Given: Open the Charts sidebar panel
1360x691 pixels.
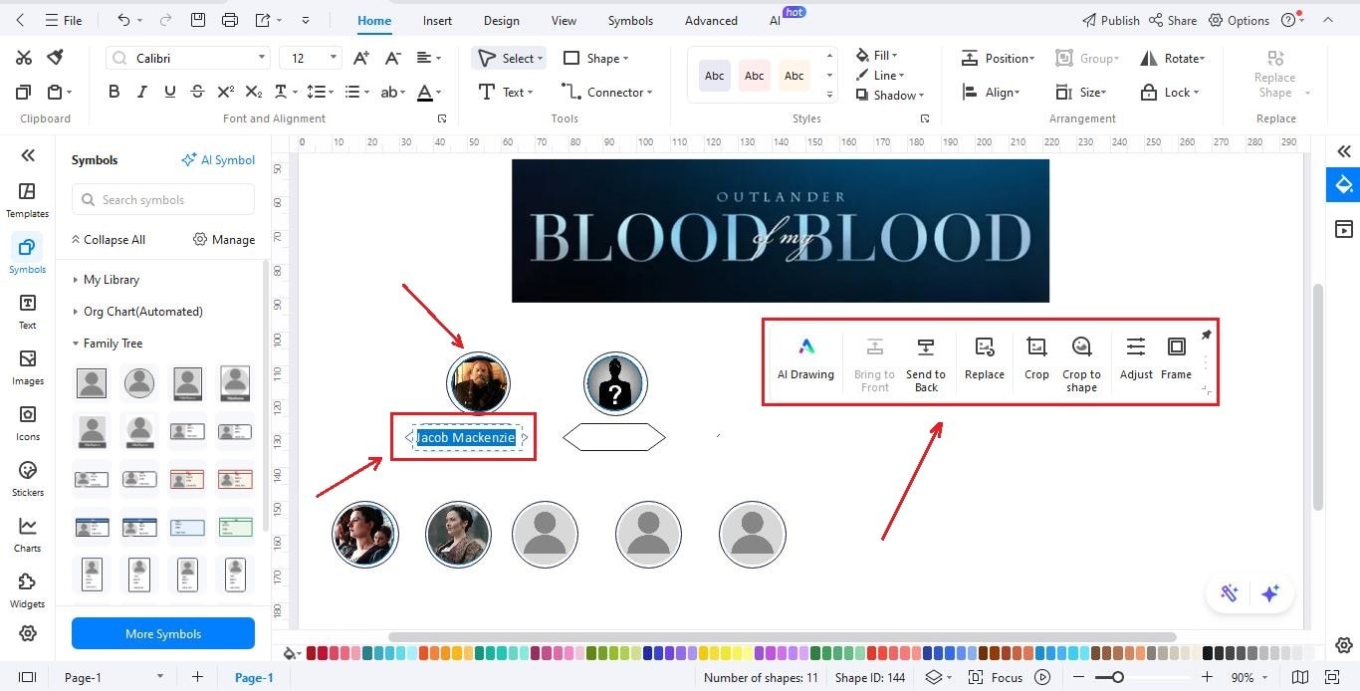Looking at the screenshot, I should (27, 534).
